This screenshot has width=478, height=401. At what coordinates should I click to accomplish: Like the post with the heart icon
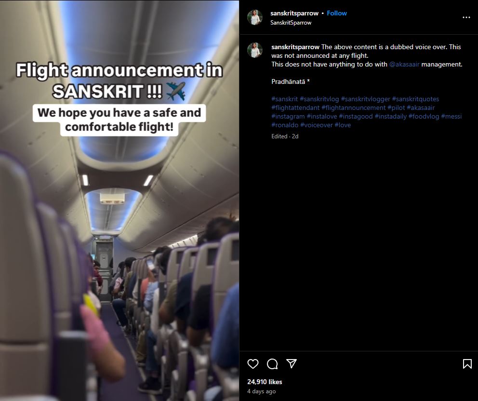pos(252,364)
